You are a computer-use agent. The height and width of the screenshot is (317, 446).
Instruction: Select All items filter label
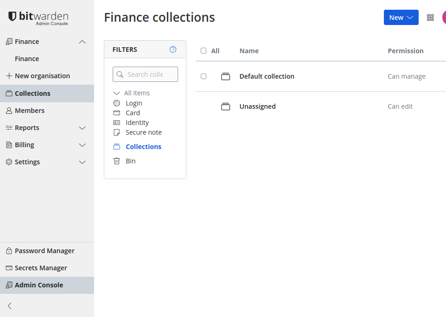(137, 93)
